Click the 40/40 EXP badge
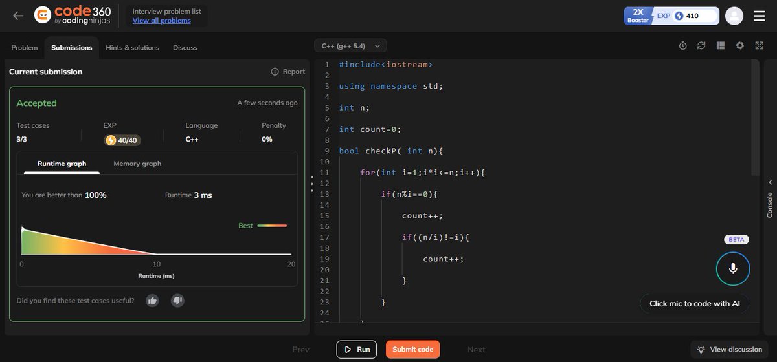The width and height of the screenshot is (777, 362). click(122, 140)
